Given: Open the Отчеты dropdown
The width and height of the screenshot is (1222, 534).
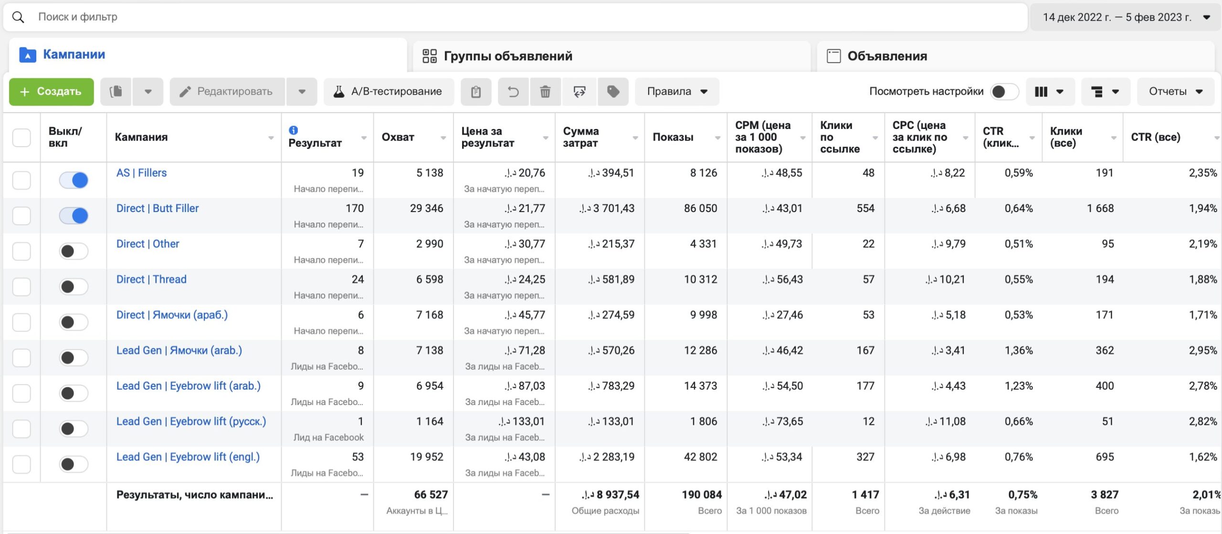Looking at the screenshot, I should [x=1176, y=91].
